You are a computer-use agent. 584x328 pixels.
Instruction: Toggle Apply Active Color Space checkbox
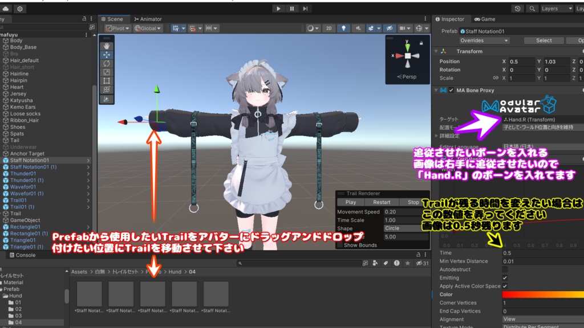(505, 286)
